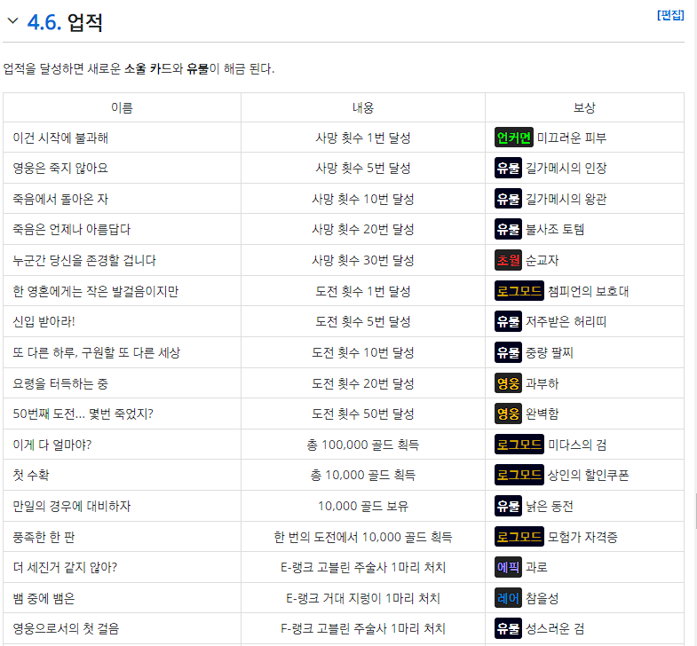
Task: Click the 로그모드 badge beside 모험가 자격증
Action: pyautogui.click(x=519, y=537)
